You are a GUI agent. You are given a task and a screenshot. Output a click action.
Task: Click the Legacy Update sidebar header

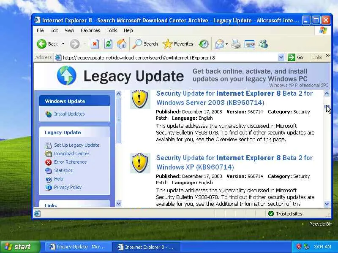tap(74, 132)
